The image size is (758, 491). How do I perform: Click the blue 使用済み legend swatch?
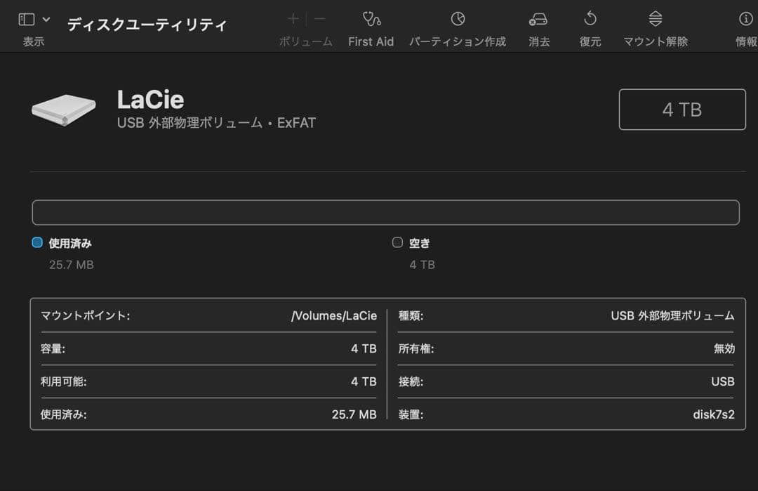(x=37, y=242)
